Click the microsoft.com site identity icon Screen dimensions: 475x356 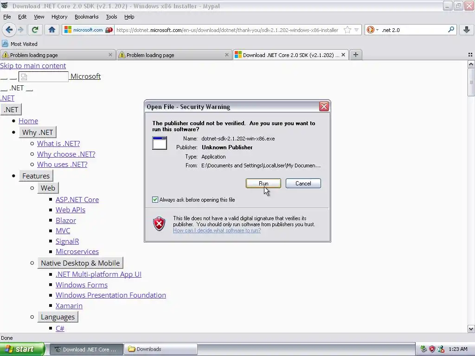[x=88, y=30]
